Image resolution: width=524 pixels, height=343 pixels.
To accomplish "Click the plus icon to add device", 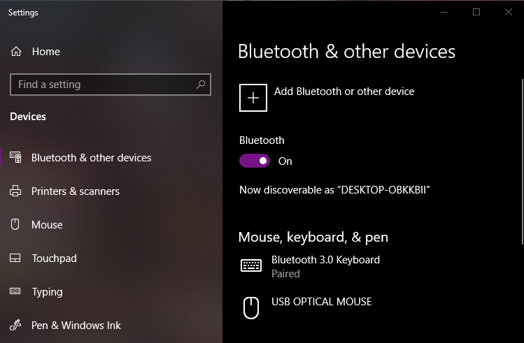I will [253, 98].
